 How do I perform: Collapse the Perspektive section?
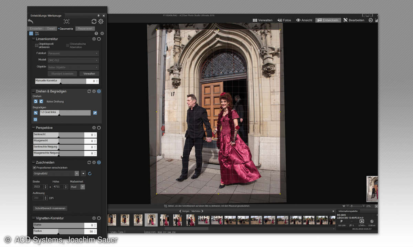click(x=34, y=128)
